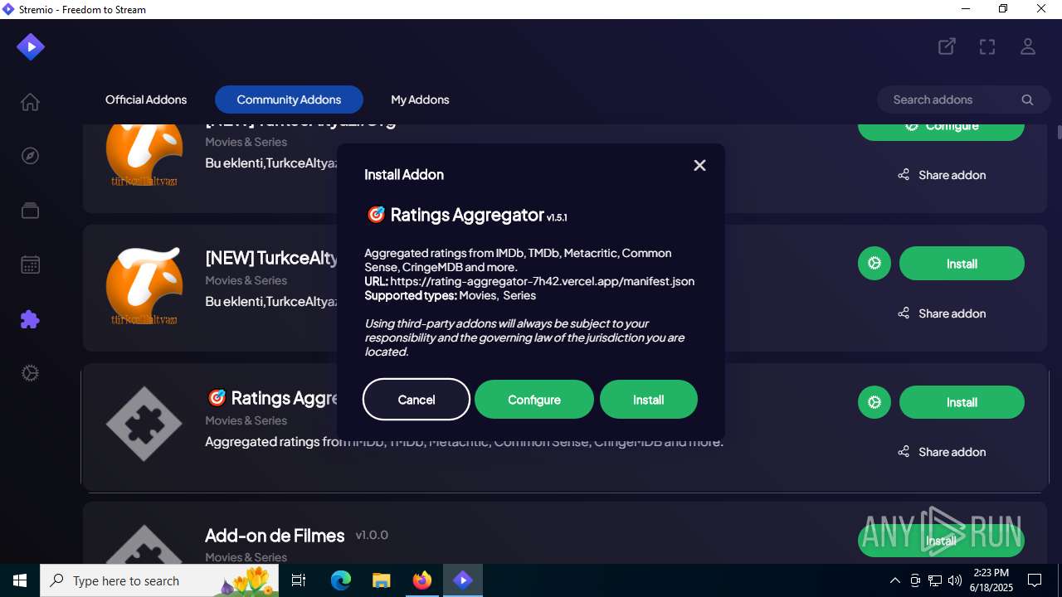
Task: Open the user profile icon
Action: click(1028, 46)
